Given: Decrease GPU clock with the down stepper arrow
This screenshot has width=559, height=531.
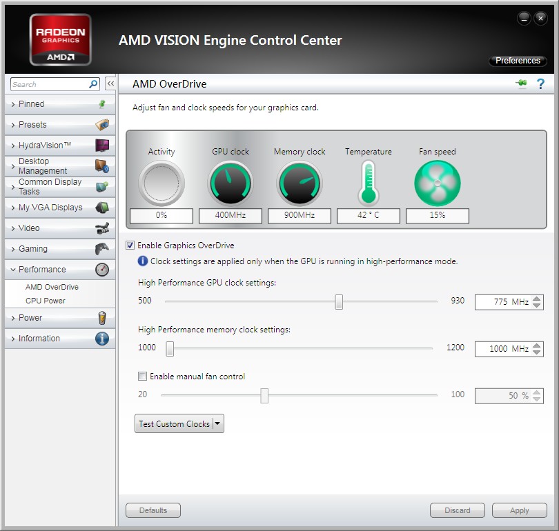Looking at the screenshot, I should pos(536,305).
